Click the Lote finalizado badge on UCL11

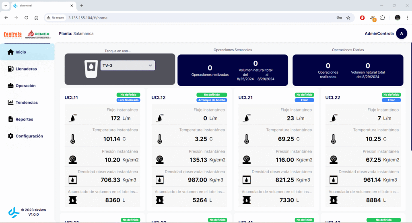pyautogui.click(x=129, y=100)
